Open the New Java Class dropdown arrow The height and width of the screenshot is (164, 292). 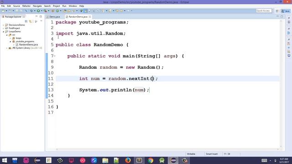(61, 11)
